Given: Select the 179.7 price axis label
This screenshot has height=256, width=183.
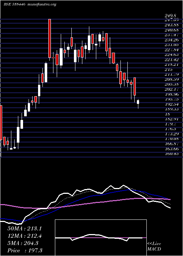Looking at the screenshot, I should (x=171, y=124).
